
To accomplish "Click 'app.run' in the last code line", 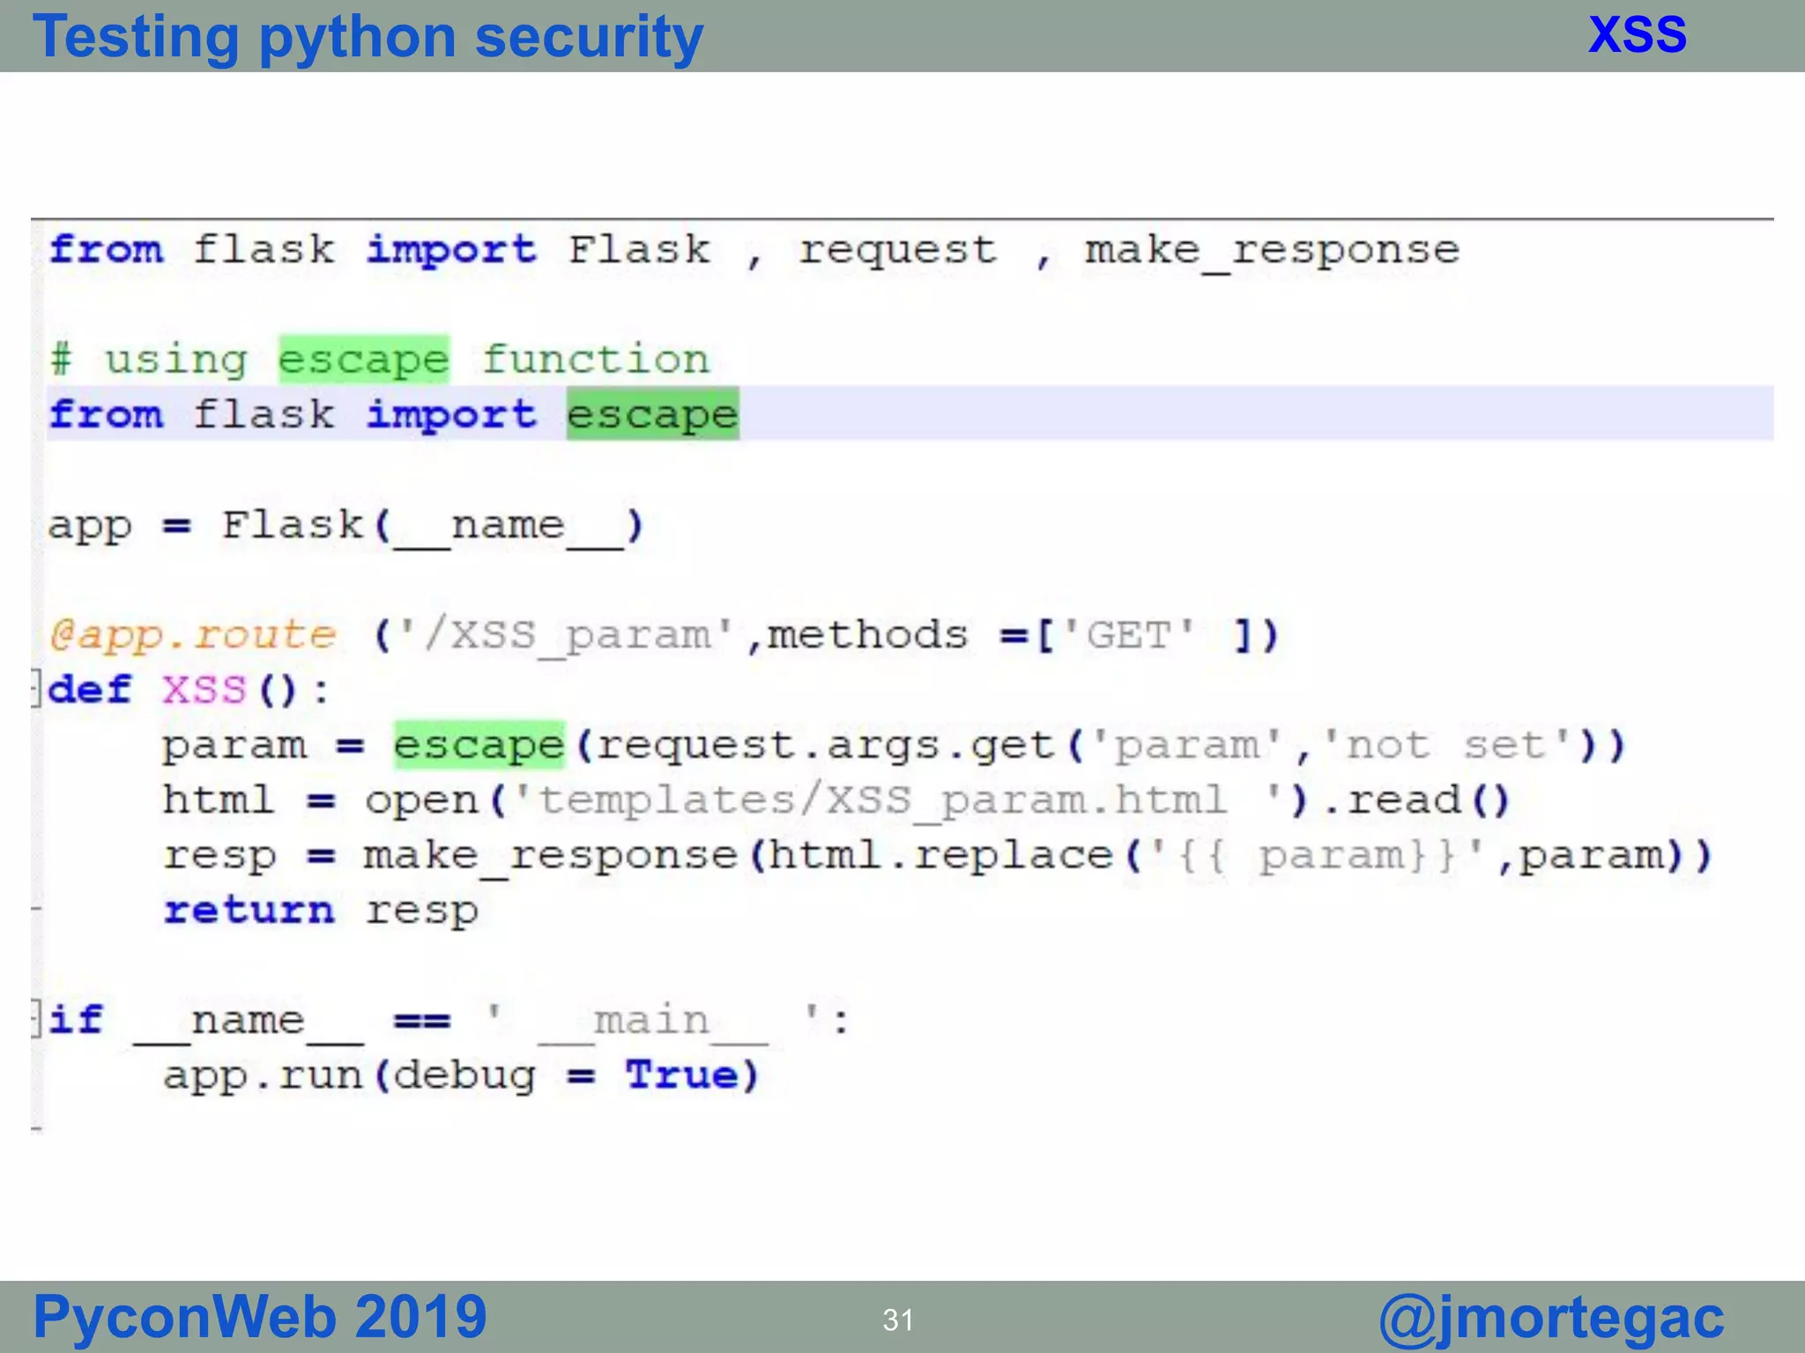I will tap(263, 1076).
